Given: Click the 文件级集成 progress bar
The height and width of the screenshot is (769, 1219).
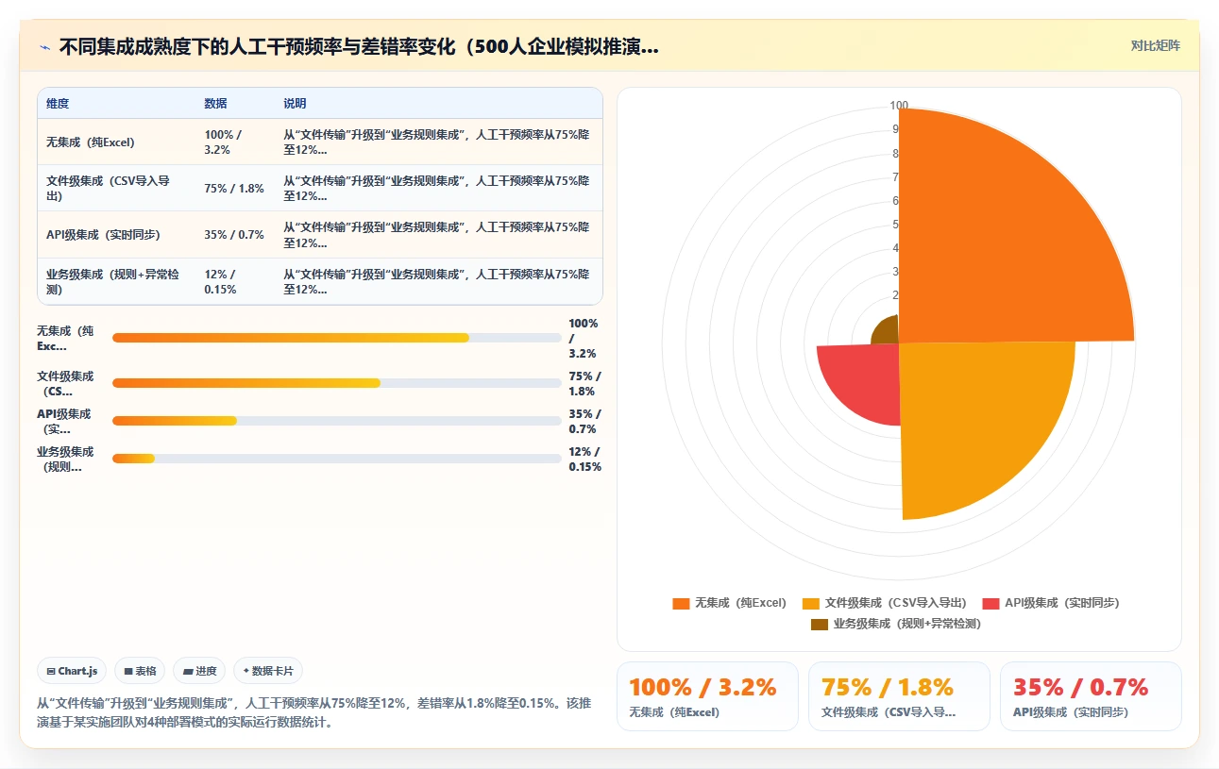Looking at the screenshot, I should tap(336, 383).
